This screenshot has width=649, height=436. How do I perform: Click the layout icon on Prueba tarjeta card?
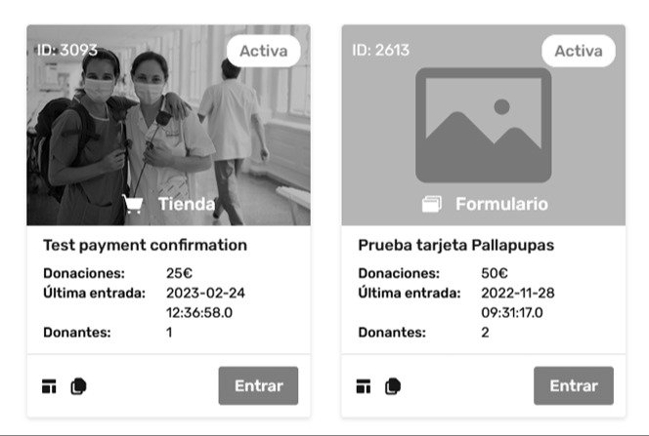[x=364, y=386]
